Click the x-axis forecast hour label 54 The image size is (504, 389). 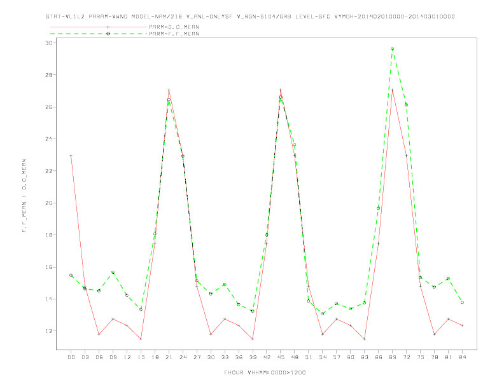pyautogui.click(x=323, y=357)
